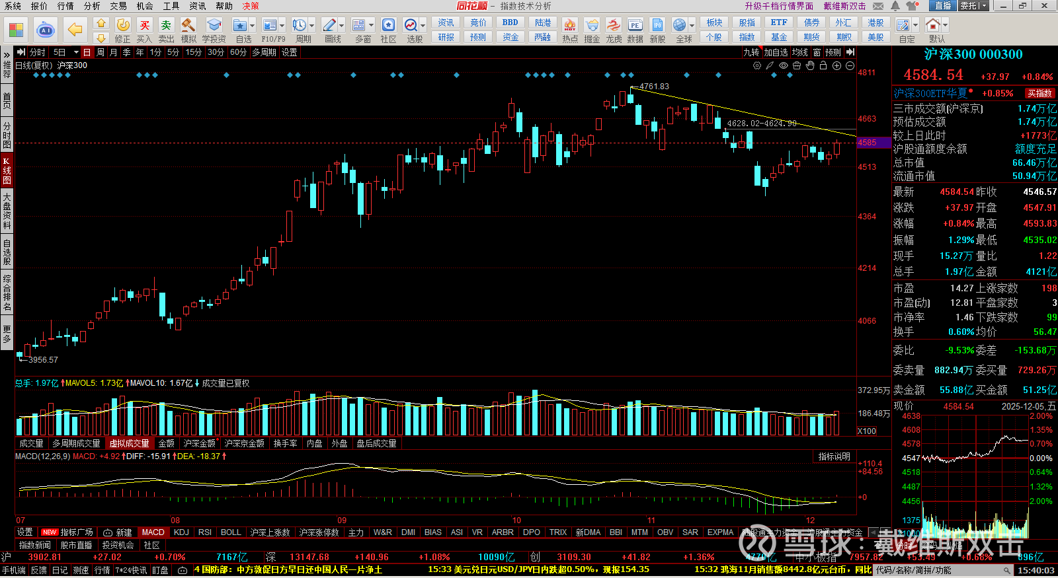The width and height of the screenshot is (1058, 578).
Task: Click the 指标说明 button
Action: (834, 456)
